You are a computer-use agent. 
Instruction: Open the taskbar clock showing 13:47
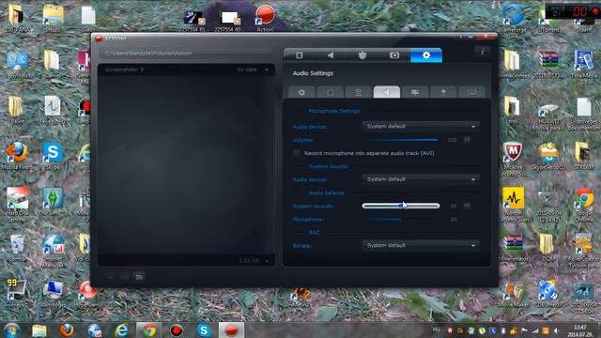tap(579, 330)
